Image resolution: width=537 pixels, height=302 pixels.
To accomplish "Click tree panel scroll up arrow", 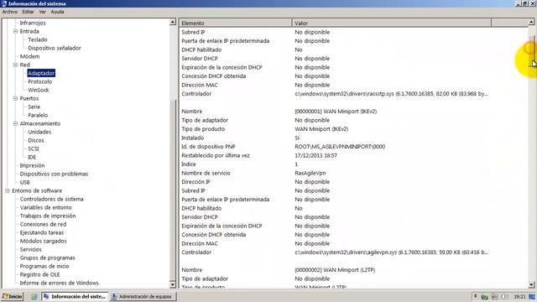I will click(173, 23).
